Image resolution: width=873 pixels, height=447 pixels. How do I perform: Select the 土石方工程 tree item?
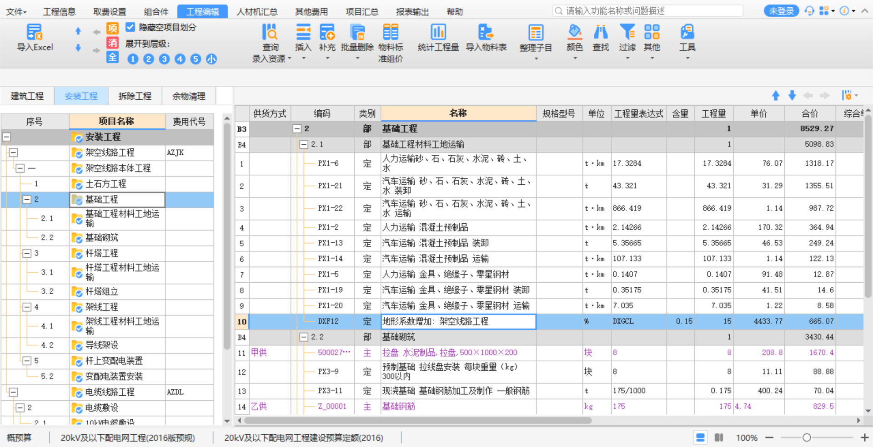[x=105, y=184]
